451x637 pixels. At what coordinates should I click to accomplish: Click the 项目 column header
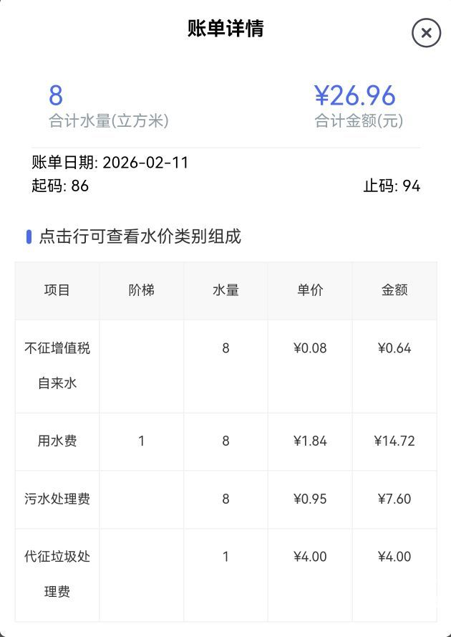pos(57,290)
